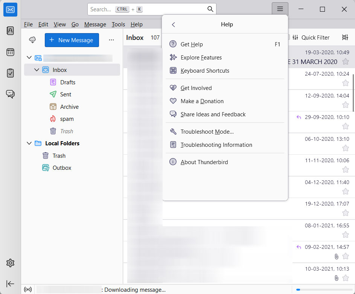
Task: Select Troubleshoot Mode menu entry
Action: [x=207, y=132]
